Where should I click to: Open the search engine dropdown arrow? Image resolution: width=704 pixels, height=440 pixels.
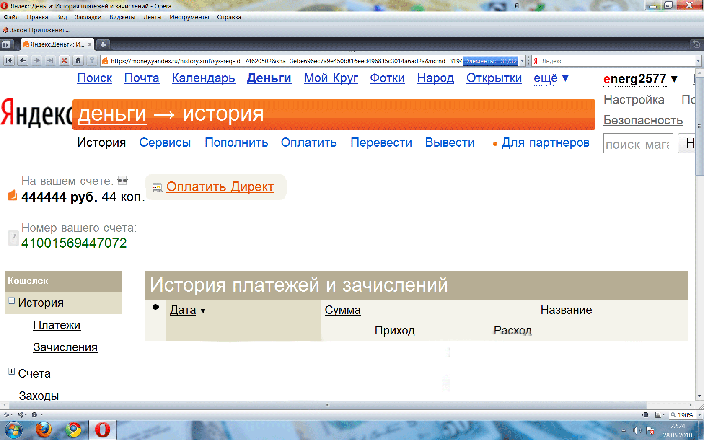pos(698,61)
